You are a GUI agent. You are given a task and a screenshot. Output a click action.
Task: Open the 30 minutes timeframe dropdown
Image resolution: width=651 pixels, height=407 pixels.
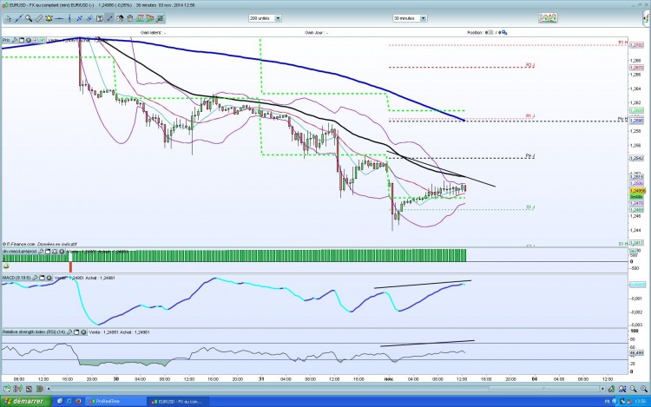(x=423, y=18)
